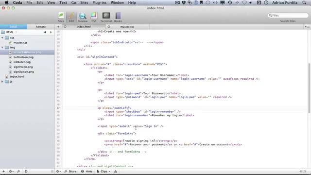
Task: Click the publish icon in sidebar footer
Action: [18, 171]
